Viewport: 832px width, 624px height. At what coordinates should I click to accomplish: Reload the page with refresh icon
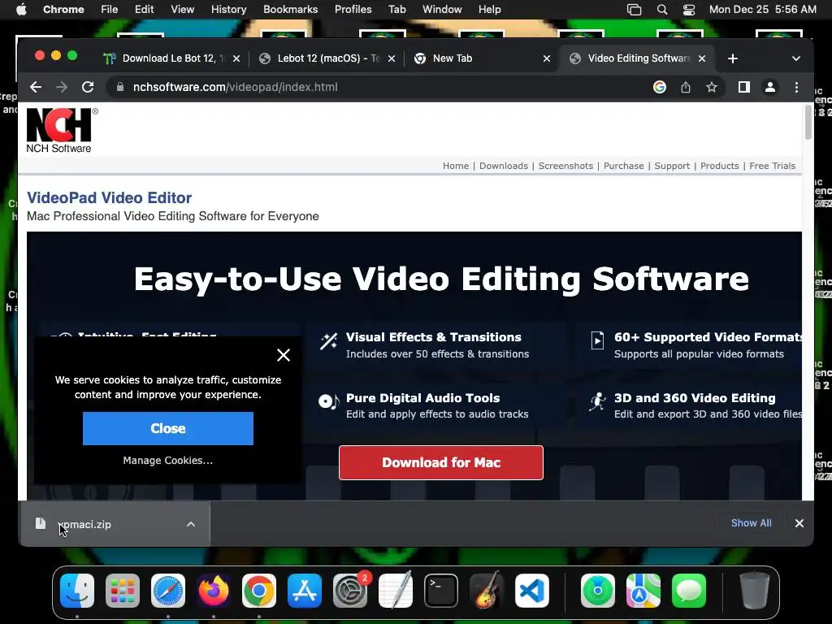(88, 87)
